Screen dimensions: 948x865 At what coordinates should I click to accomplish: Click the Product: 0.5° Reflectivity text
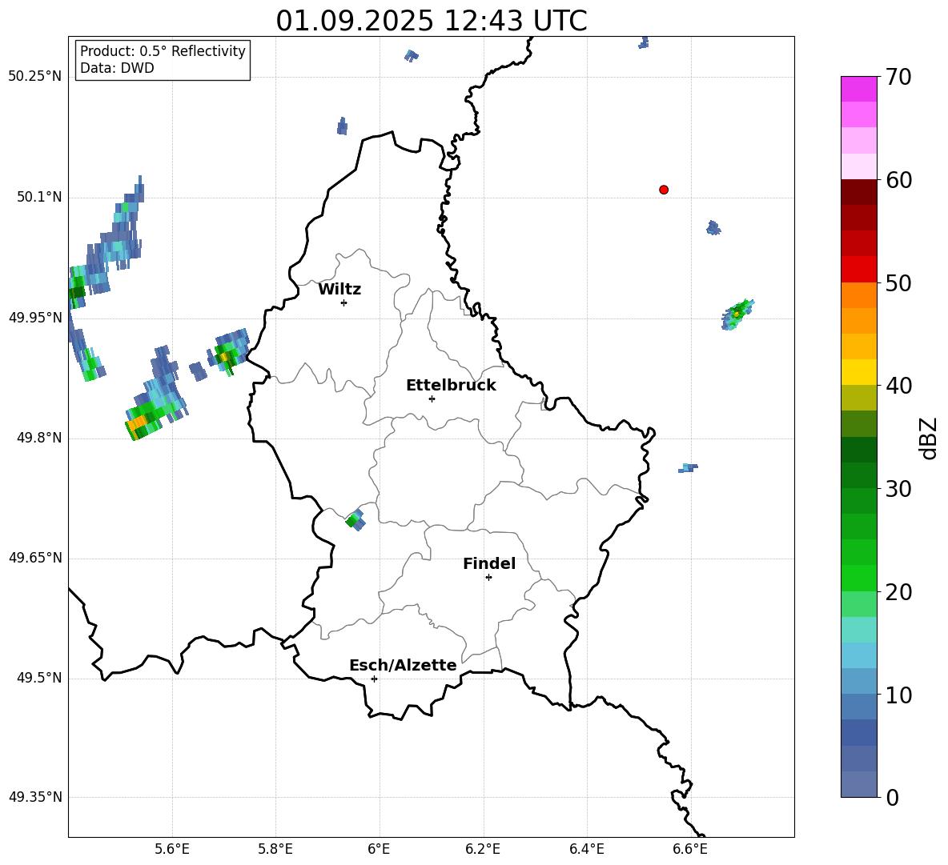click(x=163, y=51)
